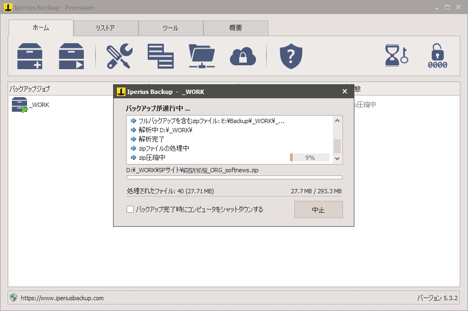Viewport: 468px width, 311px height.
Task: Run the backup job icon with play arrow
Action: [x=71, y=56]
